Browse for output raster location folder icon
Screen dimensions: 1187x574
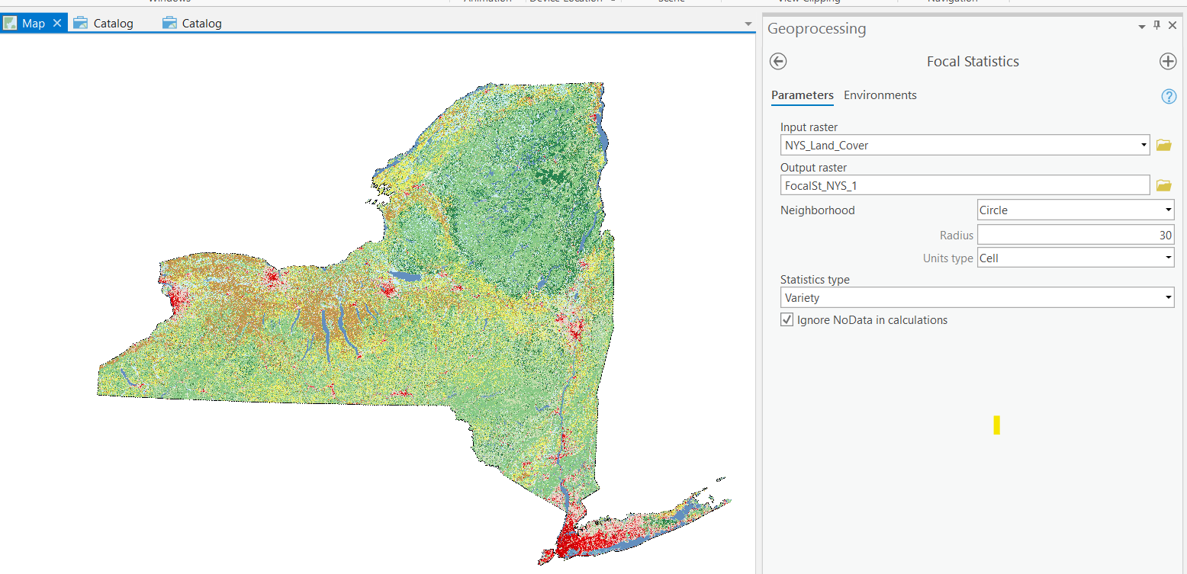click(1163, 185)
